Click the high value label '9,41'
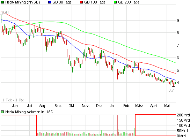The height and width of the screenshot is (138, 190). click(x=5, y=12)
